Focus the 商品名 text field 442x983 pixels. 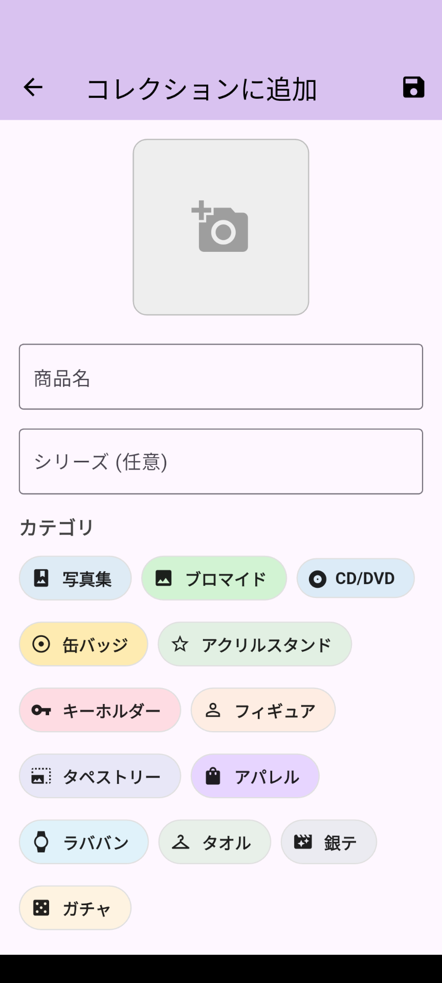click(x=221, y=377)
